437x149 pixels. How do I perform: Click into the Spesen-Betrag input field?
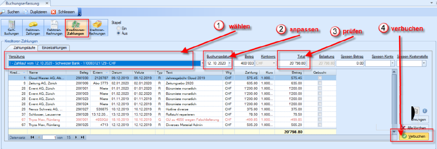tap(350, 64)
